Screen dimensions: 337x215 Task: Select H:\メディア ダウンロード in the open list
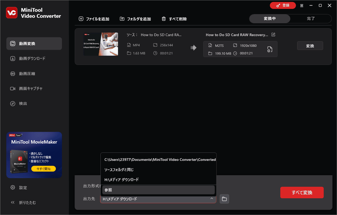coord(158,180)
